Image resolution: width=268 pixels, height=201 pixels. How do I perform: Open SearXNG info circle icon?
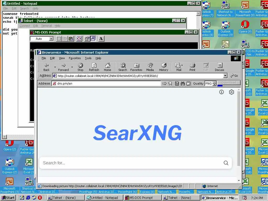(221, 92)
